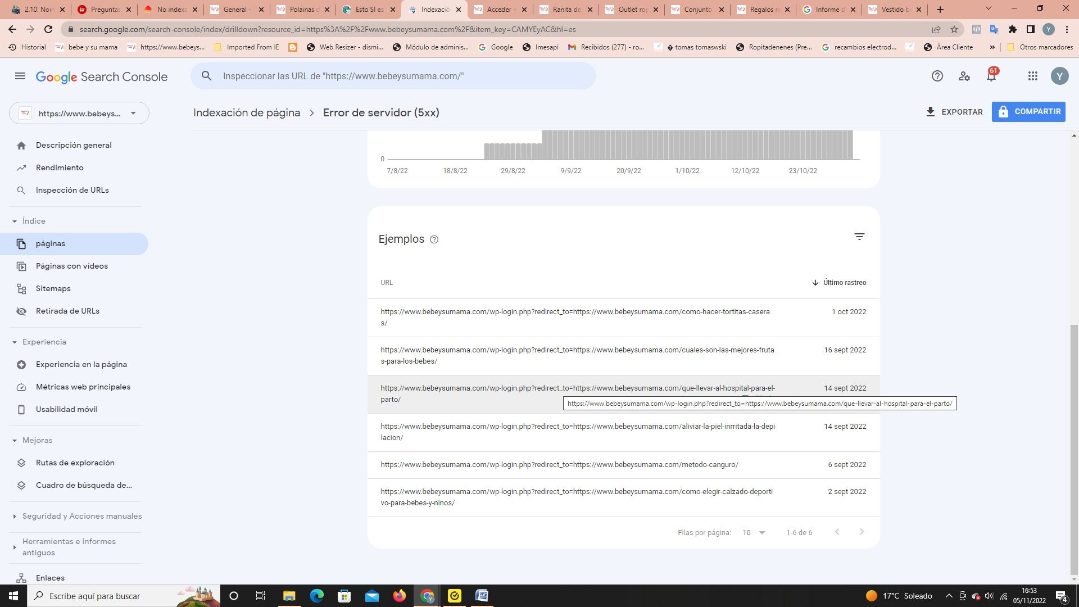Select the cuales-son-las-mejores-frutas URL row
This screenshot has width=1079, height=607.
point(623,356)
